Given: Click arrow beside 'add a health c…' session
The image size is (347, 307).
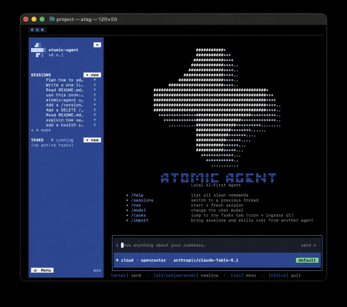Looking at the screenshot, I should click(x=95, y=125).
